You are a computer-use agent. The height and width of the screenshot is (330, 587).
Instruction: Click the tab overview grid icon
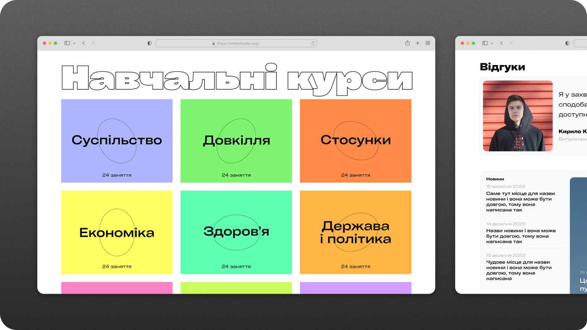[x=427, y=43]
